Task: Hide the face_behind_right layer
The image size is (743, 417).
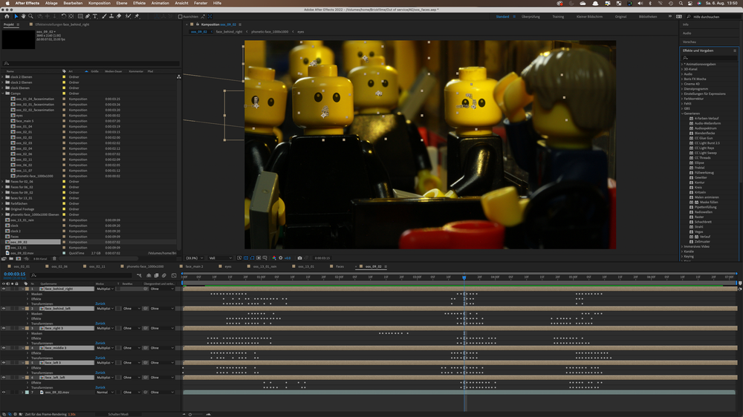Action: click(4, 289)
